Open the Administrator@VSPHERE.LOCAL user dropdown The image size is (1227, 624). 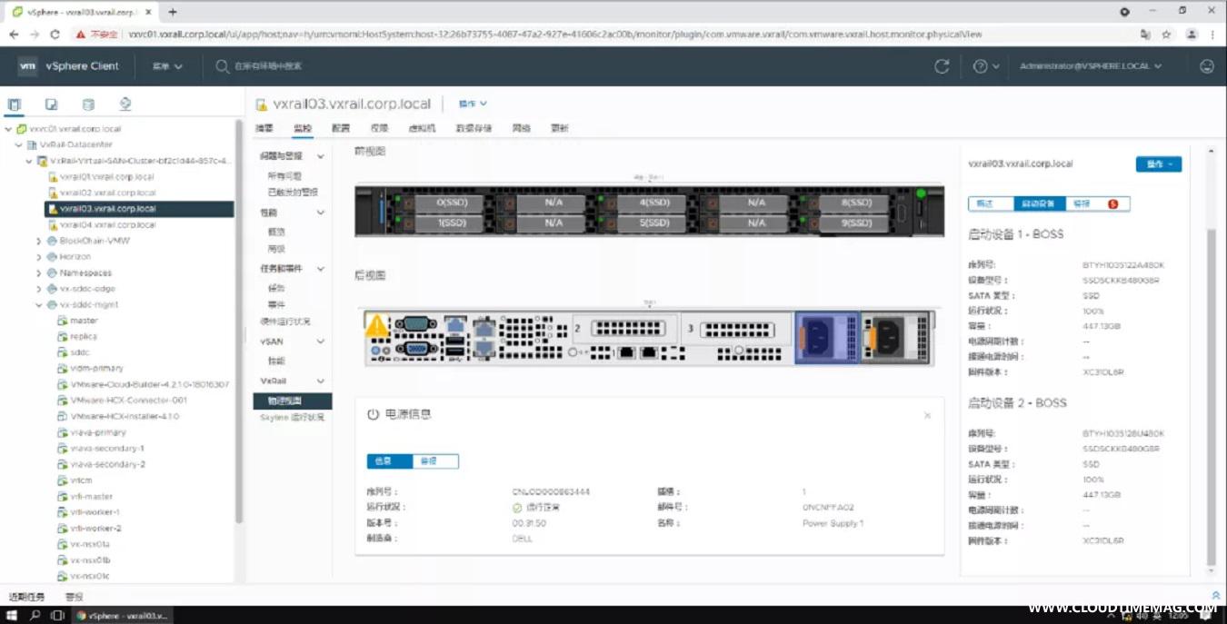click(x=1091, y=66)
